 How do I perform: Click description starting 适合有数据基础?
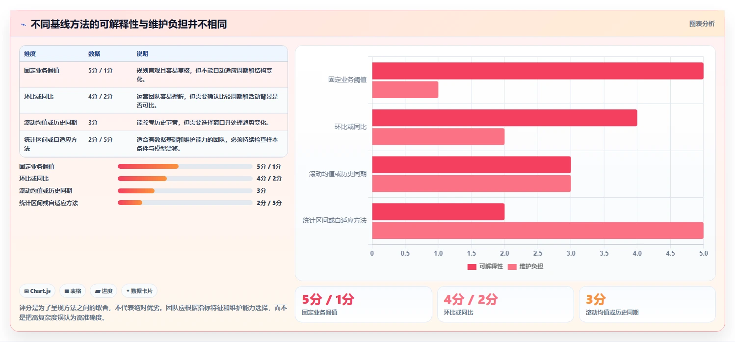208,144
